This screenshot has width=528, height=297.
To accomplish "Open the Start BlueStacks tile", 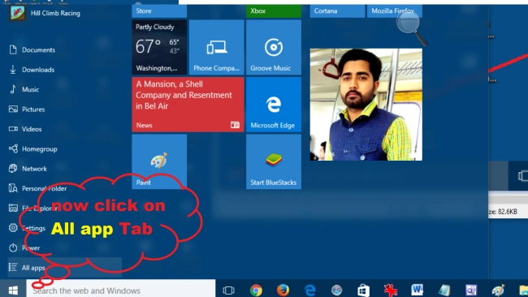I will pyautogui.click(x=274, y=161).
